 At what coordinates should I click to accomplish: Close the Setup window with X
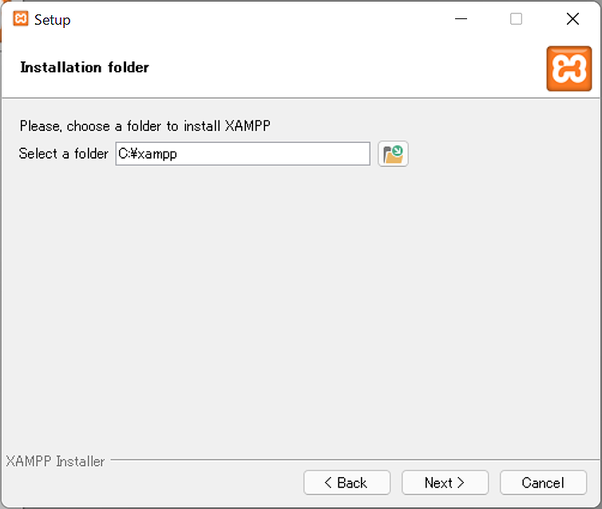(572, 19)
